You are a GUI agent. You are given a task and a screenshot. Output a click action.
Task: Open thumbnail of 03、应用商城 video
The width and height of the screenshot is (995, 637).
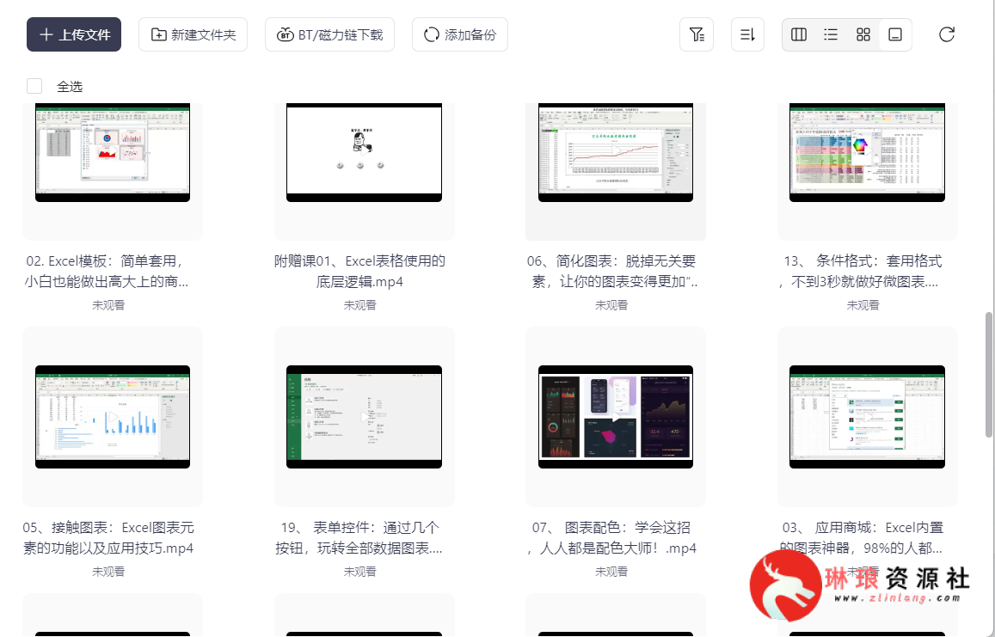pos(867,417)
